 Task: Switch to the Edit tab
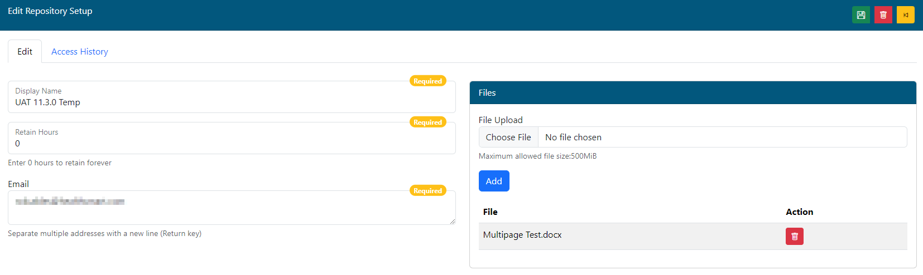coord(25,52)
